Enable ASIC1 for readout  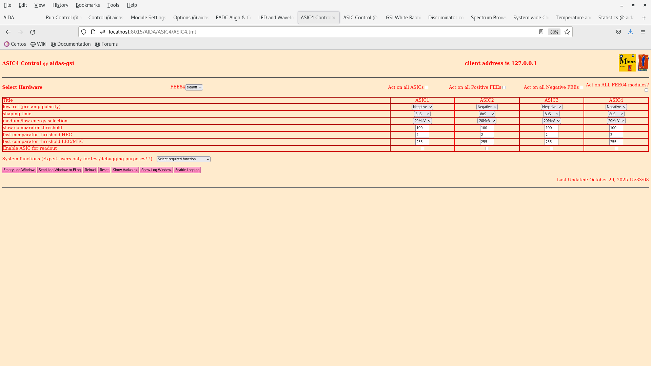coord(422,148)
